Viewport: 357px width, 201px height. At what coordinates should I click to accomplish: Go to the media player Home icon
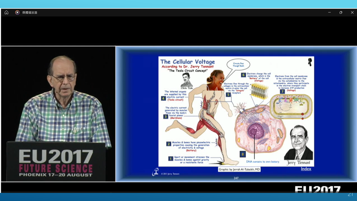pos(6,12)
